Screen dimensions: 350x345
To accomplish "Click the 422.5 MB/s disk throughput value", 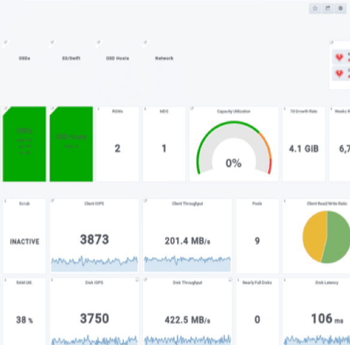I will pos(187,320).
